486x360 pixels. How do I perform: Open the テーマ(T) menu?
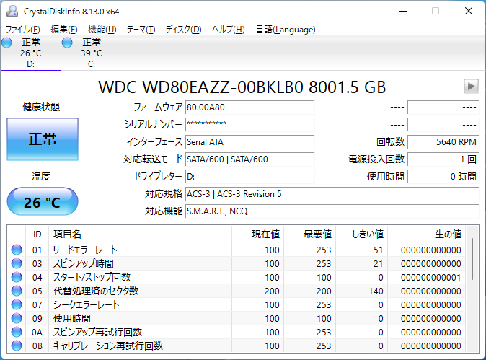tap(141, 30)
